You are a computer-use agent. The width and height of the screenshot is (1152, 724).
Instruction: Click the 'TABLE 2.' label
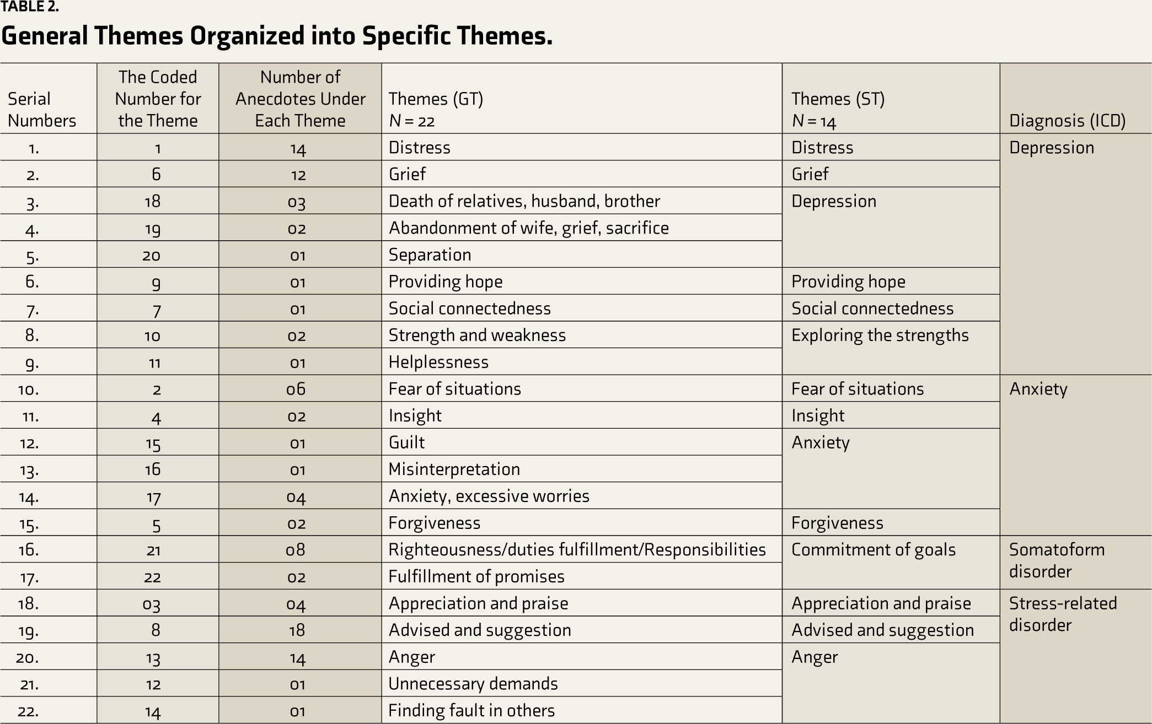30,7
